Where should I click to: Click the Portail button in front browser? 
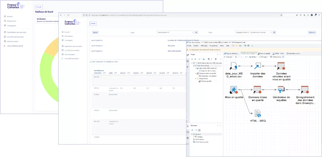[x=93, y=23]
